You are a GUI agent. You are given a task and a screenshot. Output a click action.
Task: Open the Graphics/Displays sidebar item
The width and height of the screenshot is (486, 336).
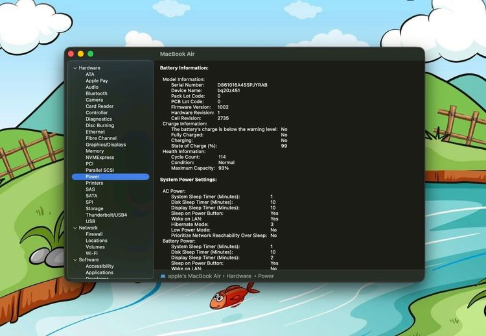pyautogui.click(x=106, y=145)
